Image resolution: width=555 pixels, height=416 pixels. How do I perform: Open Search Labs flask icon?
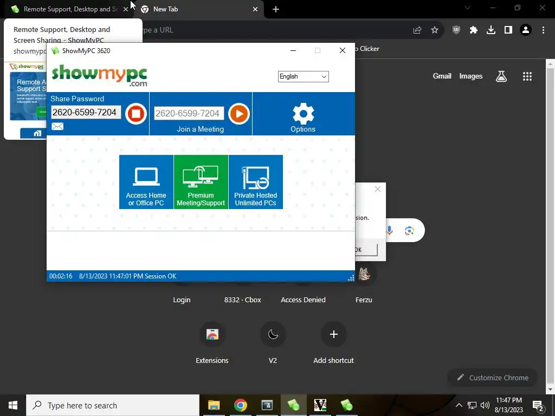coord(501,76)
